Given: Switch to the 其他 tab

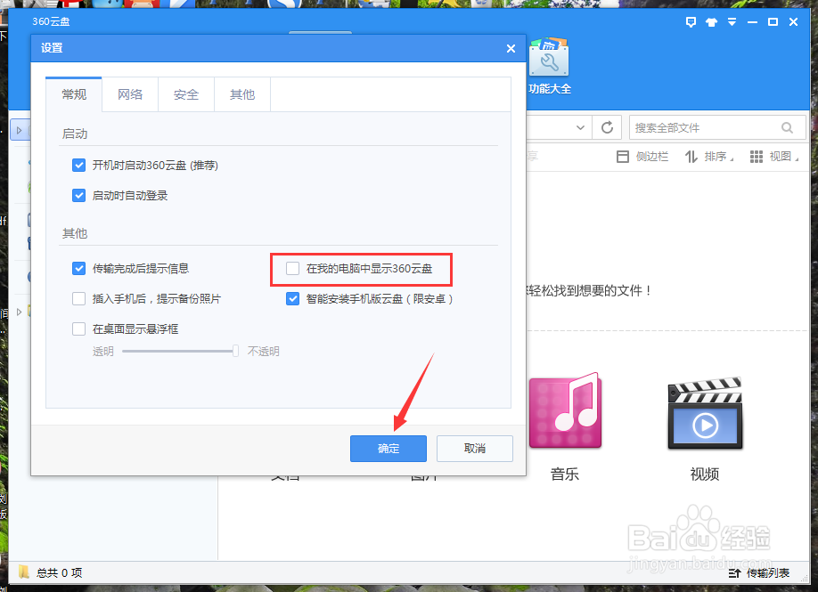Looking at the screenshot, I should (x=242, y=94).
